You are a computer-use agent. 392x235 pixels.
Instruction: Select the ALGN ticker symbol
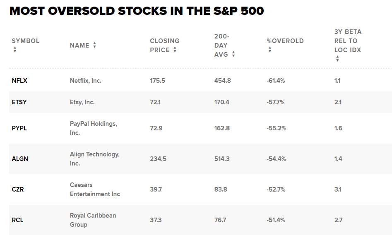20,159
